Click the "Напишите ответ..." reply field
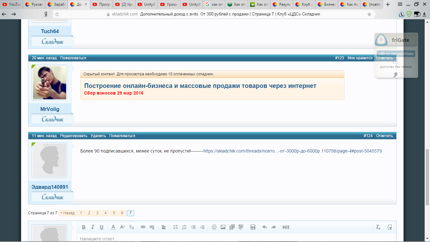430x242 pixels. 236,238
